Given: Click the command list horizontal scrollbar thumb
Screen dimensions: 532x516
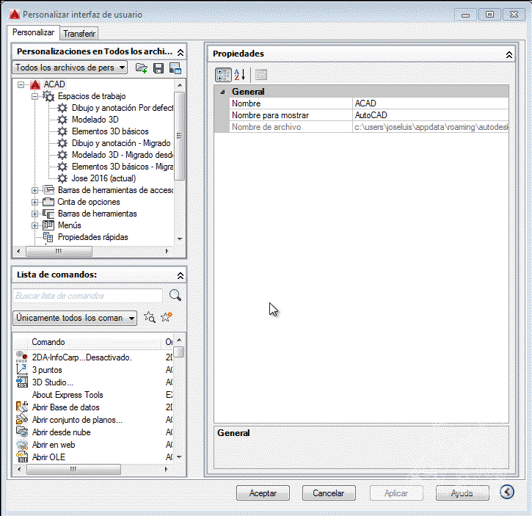Looking at the screenshot, I should (73, 469).
